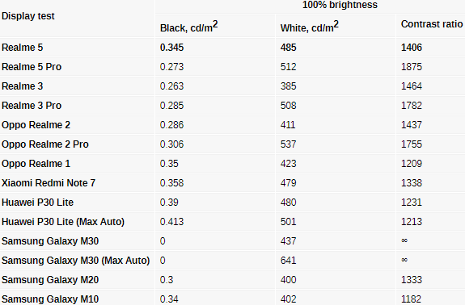Screen dimensions: 465x305
Task: Click the infinity contrast for Galaxy M30
Action: (404, 240)
